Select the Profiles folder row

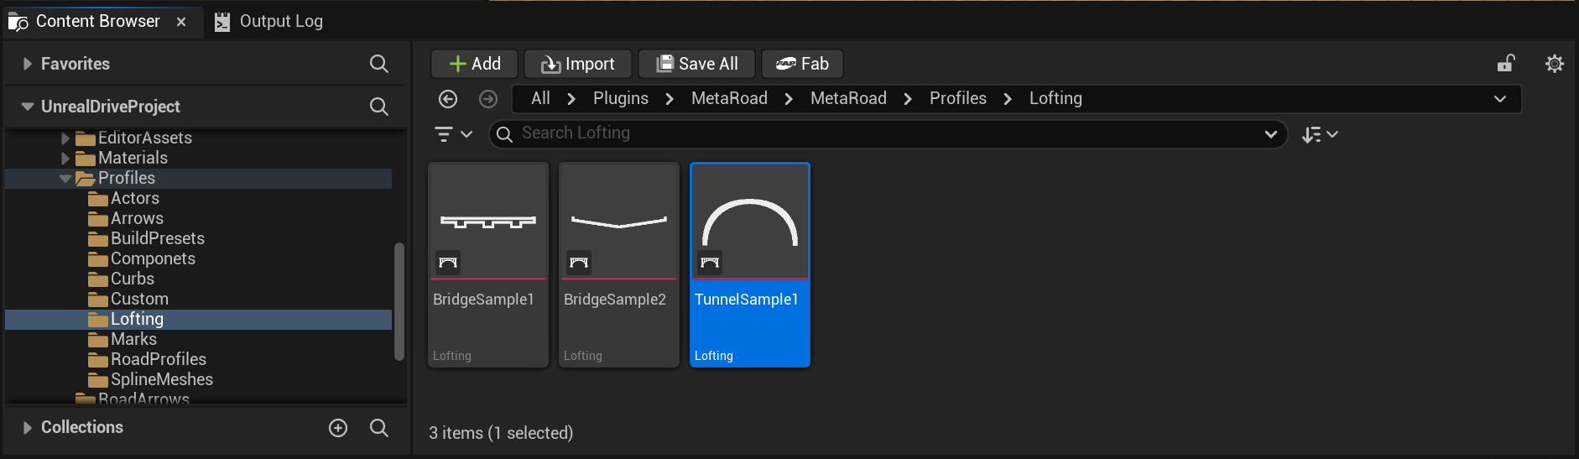198,178
